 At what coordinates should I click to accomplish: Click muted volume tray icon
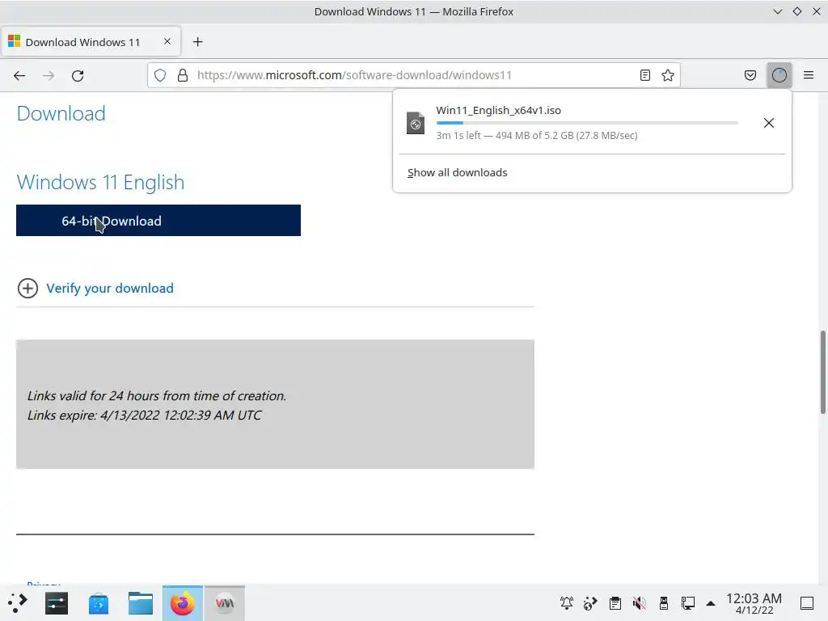coord(639,603)
